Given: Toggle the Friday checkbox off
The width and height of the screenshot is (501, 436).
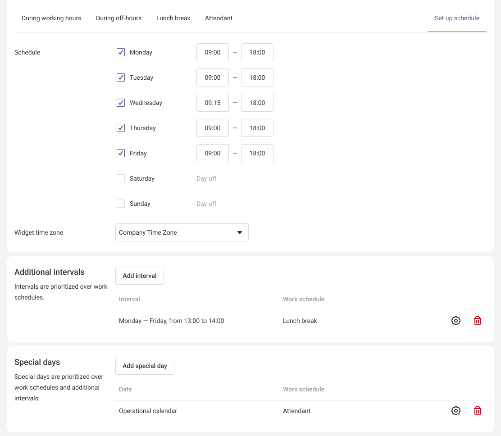Looking at the screenshot, I should [x=121, y=153].
